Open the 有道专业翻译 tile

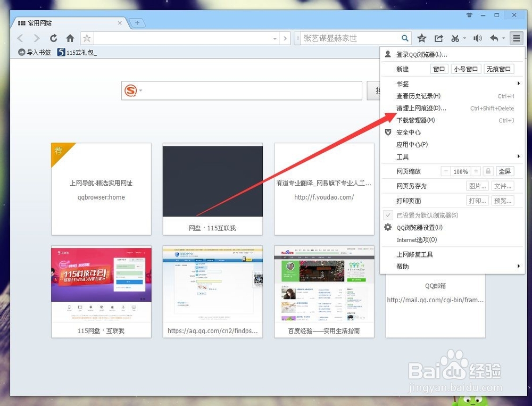[x=324, y=189]
